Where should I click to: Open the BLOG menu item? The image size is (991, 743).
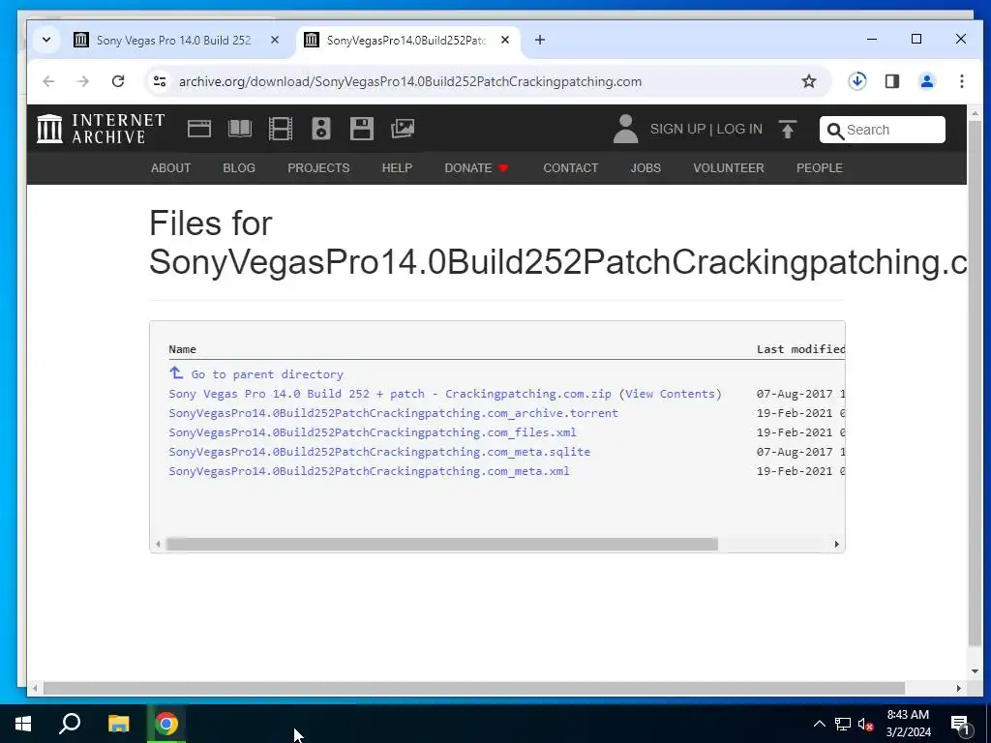point(239,168)
